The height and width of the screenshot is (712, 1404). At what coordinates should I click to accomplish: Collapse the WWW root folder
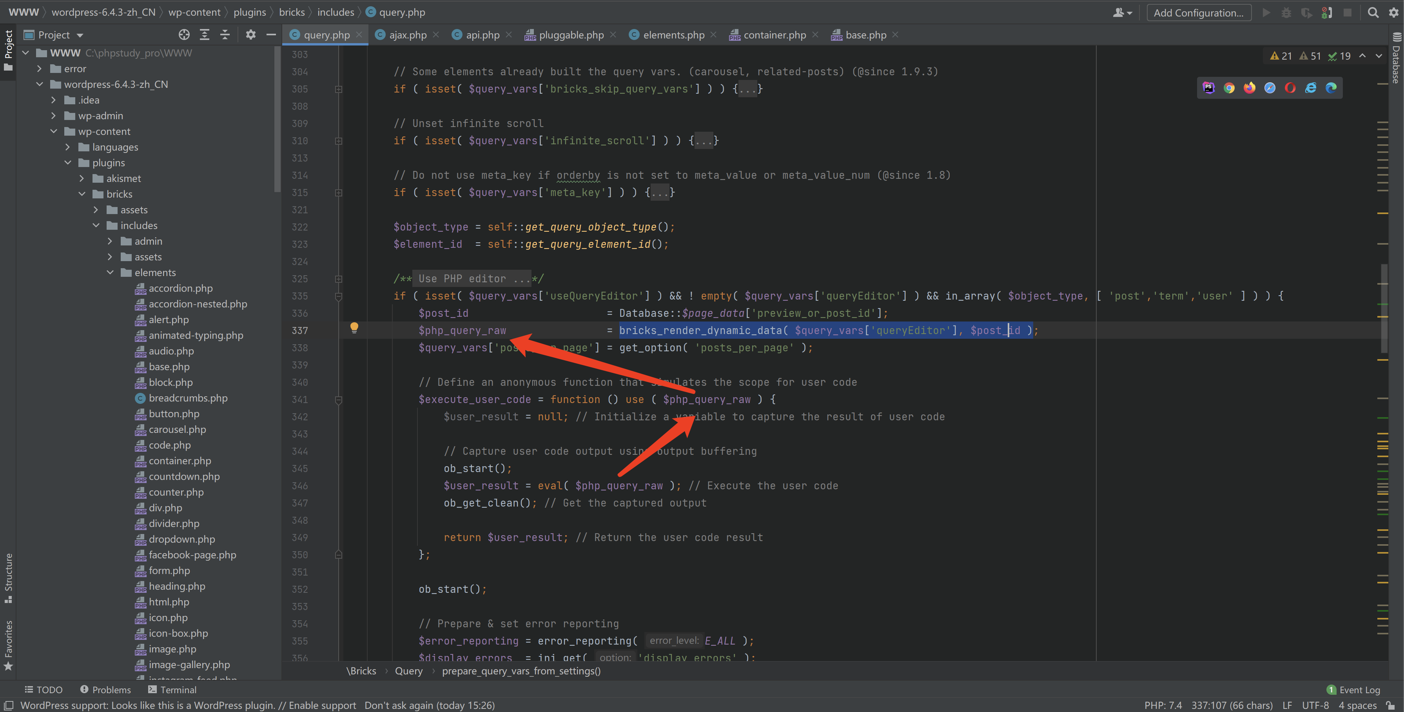(25, 53)
